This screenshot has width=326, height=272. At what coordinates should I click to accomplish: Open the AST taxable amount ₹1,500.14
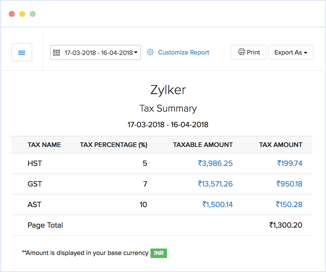(218, 204)
